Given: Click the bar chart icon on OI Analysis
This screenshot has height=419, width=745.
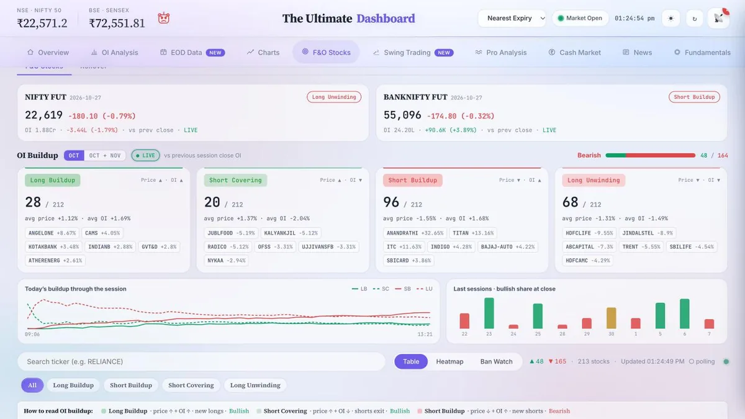Looking at the screenshot, I should pyautogui.click(x=94, y=53).
